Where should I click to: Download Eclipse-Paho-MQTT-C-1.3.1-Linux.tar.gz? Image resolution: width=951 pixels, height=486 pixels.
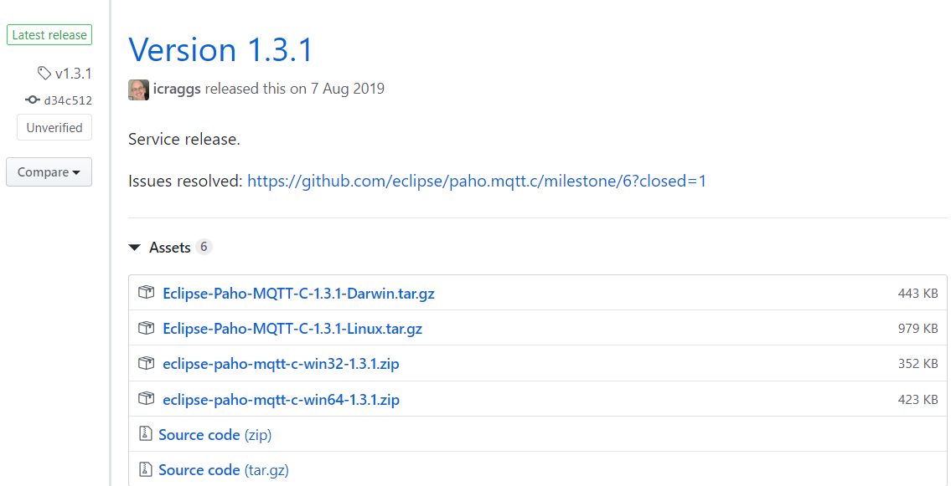[292, 330]
